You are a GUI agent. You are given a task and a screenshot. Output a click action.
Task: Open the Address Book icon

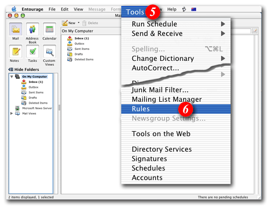(x=32, y=29)
